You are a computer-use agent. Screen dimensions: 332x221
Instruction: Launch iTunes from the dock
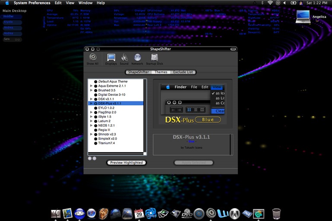(151, 214)
